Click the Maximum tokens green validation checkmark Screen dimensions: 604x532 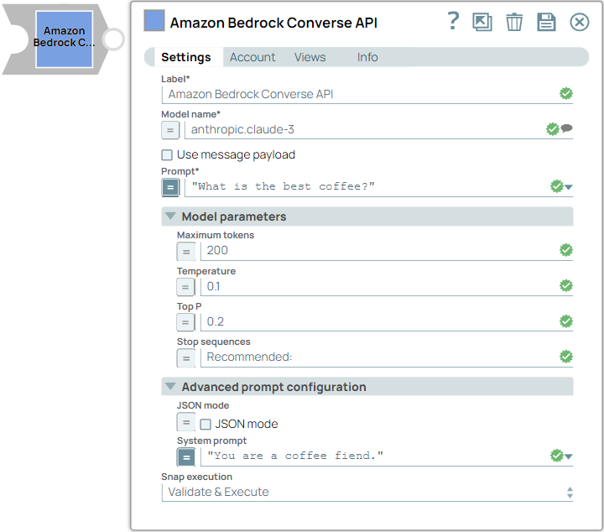(566, 249)
